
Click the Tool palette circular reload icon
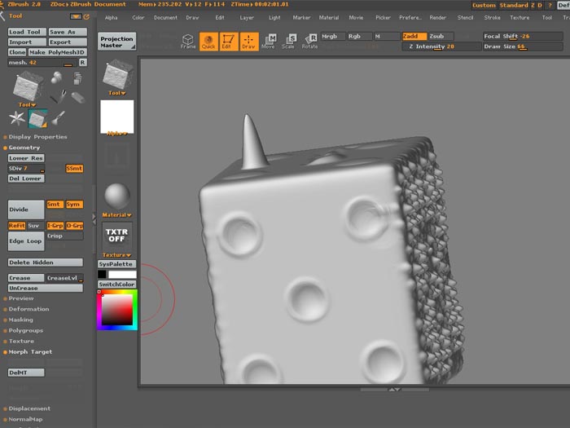pos(86,16)
